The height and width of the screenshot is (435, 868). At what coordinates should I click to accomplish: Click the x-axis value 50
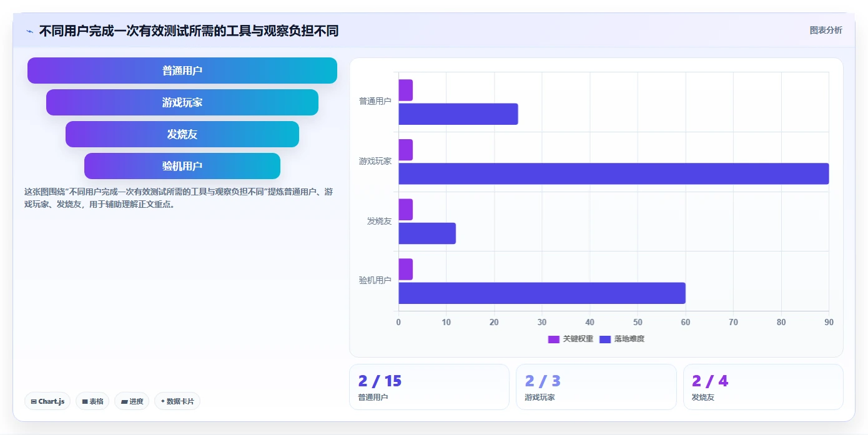(x=638, y=322)
